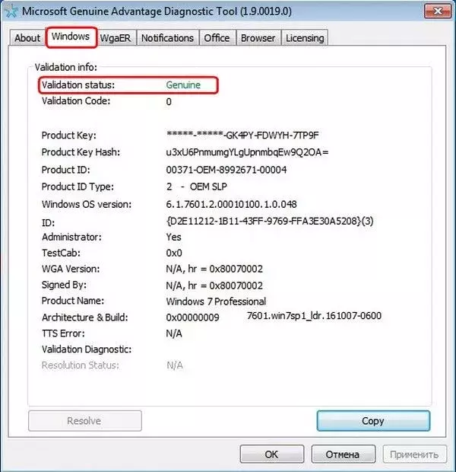Click the Отмена cancel button
Image resolution: width=456 pixels, height=472 pixels.
click(343, 454)
